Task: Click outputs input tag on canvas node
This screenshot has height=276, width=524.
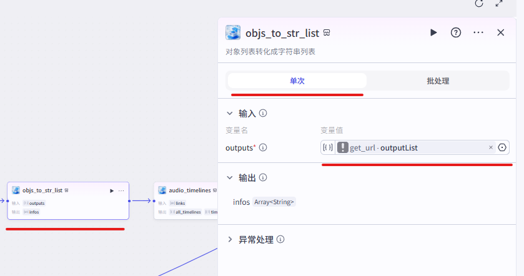Action: tap(34, 203)
